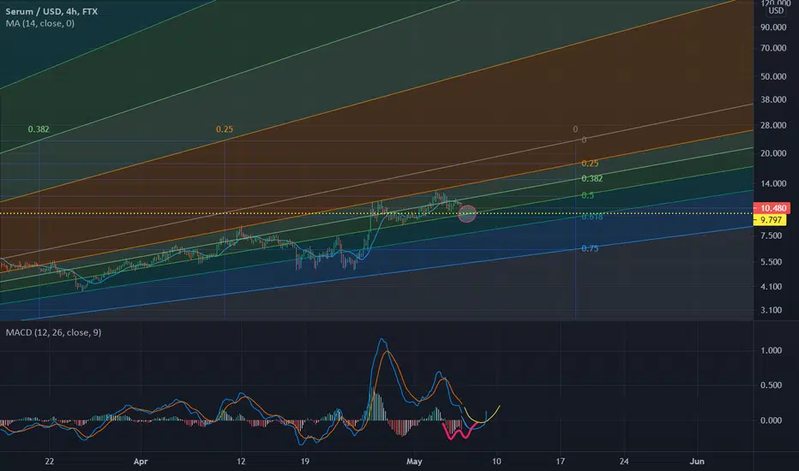Click the 5.500 price axis value
The image size is (799, 471).
tap(771, 262)
